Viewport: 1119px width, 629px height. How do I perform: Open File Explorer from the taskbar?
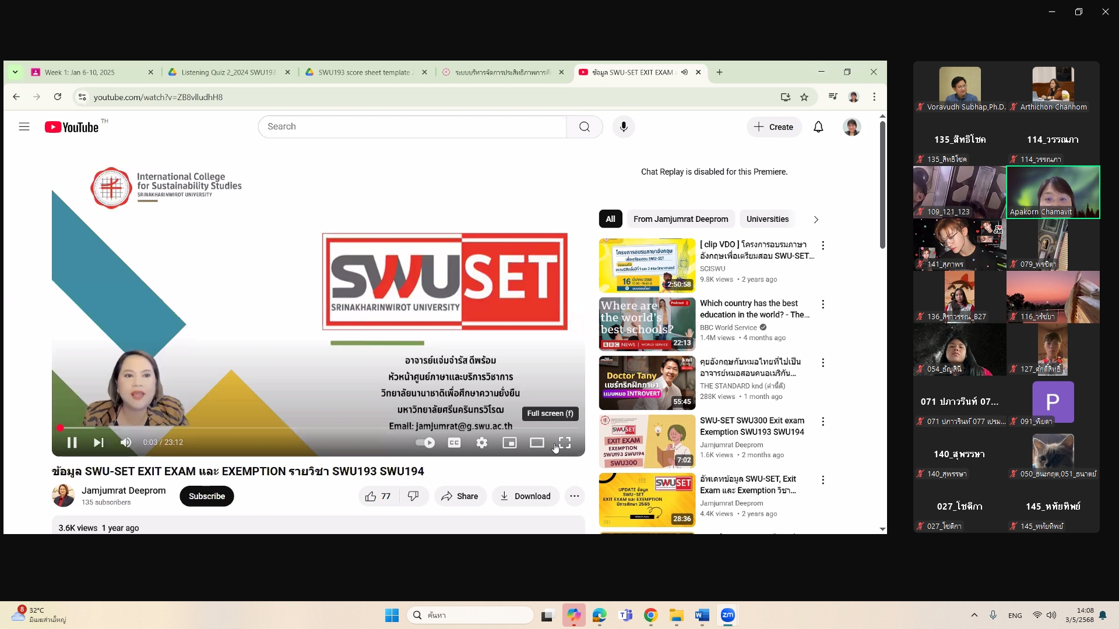676,615
